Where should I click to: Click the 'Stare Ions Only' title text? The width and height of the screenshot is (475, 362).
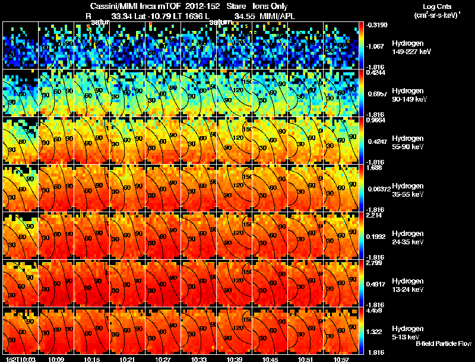(257, 7)
